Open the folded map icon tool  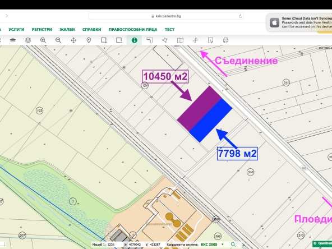click(180, 40)
